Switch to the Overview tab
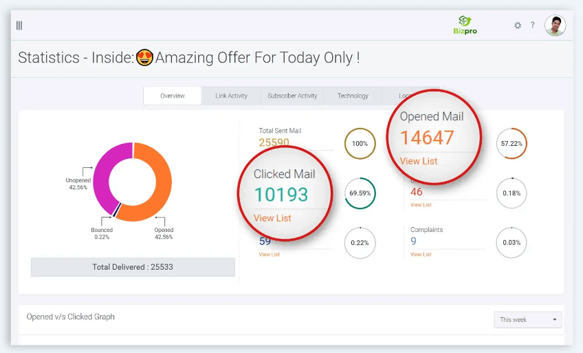 click(173, 96)
